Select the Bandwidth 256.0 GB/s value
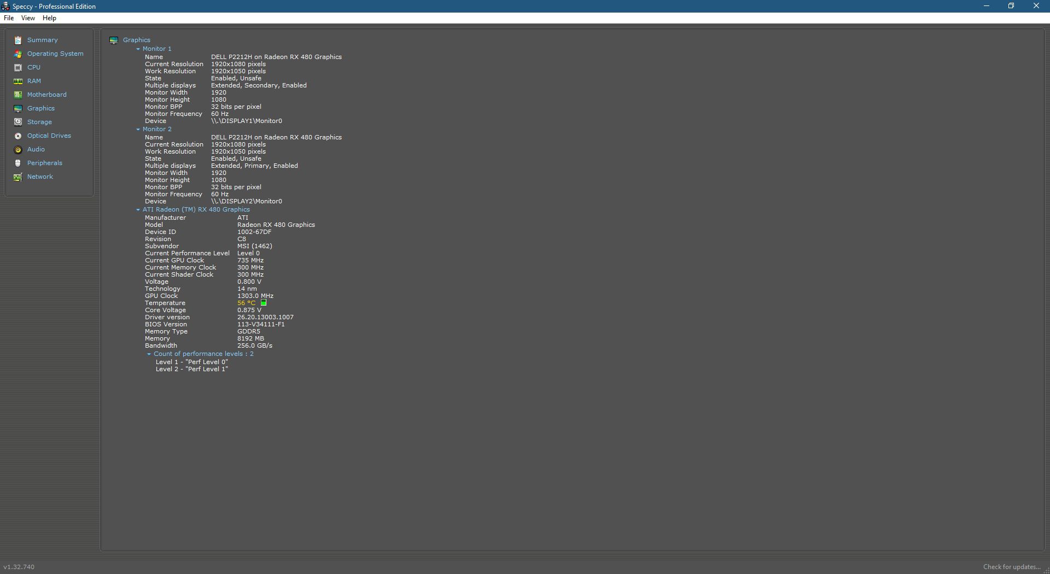 (255, 345)
